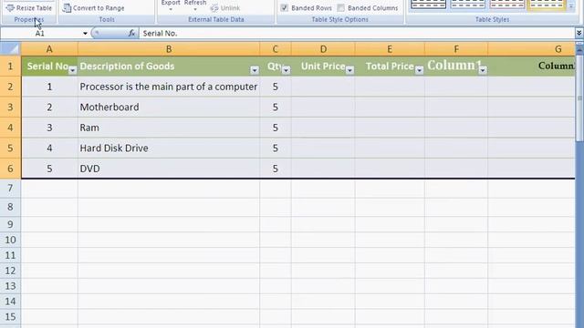Click the Qty cell in Motherboard row
The height and width of the screenshot is (328, 584).
276,108
